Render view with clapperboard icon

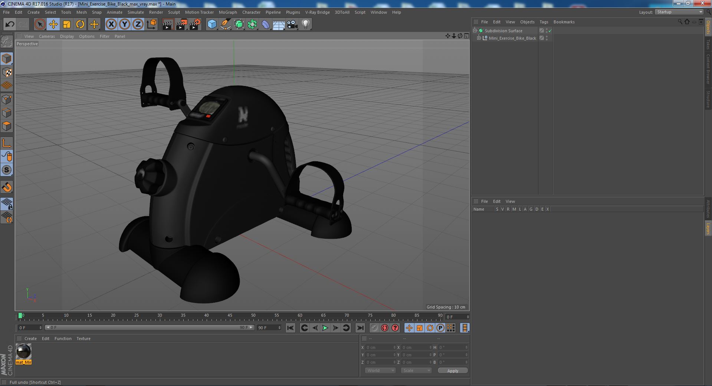(168, 24)
